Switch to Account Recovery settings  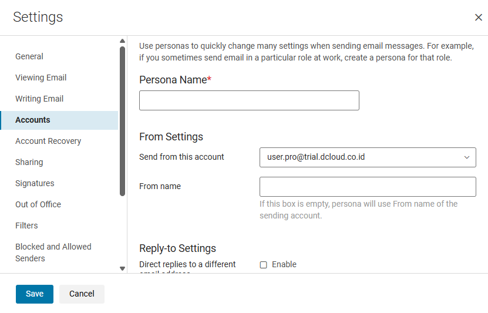(48, 141)
